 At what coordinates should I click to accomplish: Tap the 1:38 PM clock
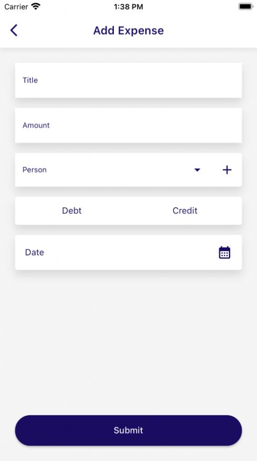[128, 6]
